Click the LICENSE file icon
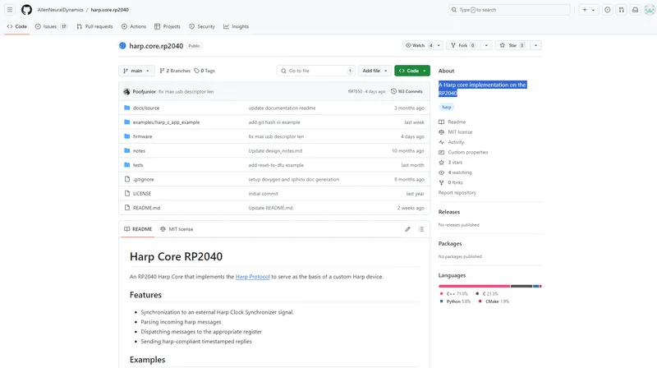Image resolution: width=657 pixels, height=368 pixels. coord(127,193)
